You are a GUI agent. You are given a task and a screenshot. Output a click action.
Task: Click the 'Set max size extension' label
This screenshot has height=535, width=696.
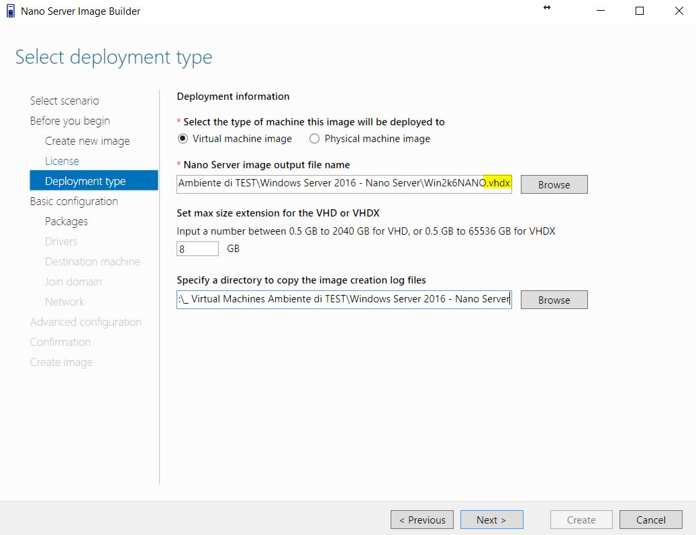tap(278, 213)
